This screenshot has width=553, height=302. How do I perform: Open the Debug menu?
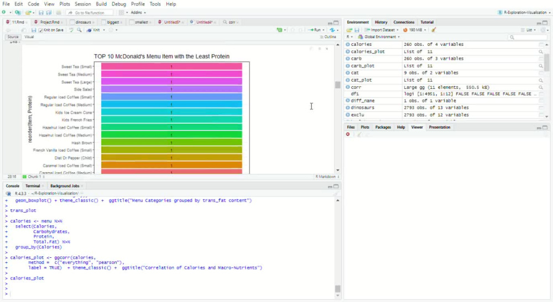[x=118, y=4]
